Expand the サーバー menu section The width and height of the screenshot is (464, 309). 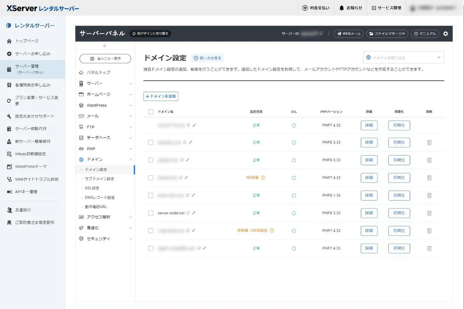tap(105, 84)
